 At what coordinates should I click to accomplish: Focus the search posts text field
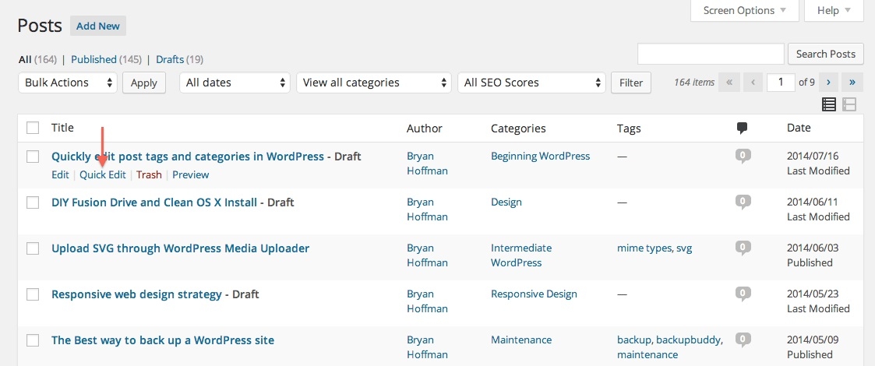point(711,54)
